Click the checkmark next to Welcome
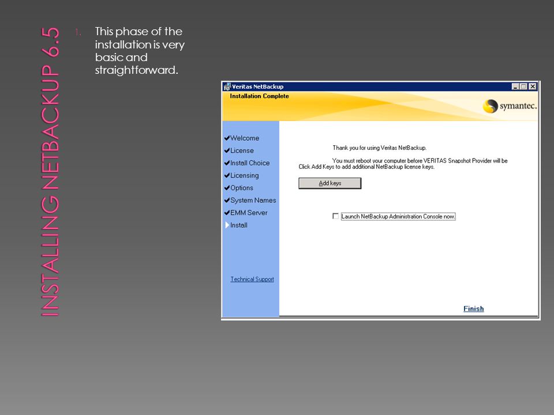Viewport: 554px width, 415px height. [x=227, y=138]
